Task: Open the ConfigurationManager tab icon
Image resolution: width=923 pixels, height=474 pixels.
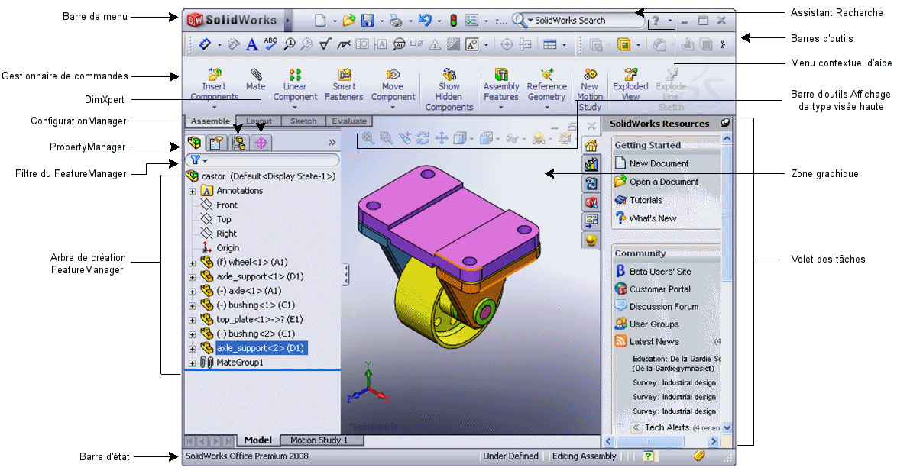Action: tap(239, 142)
